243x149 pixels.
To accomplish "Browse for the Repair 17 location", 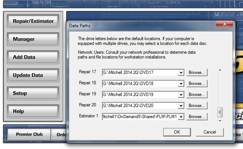I will tap(197, 72).
